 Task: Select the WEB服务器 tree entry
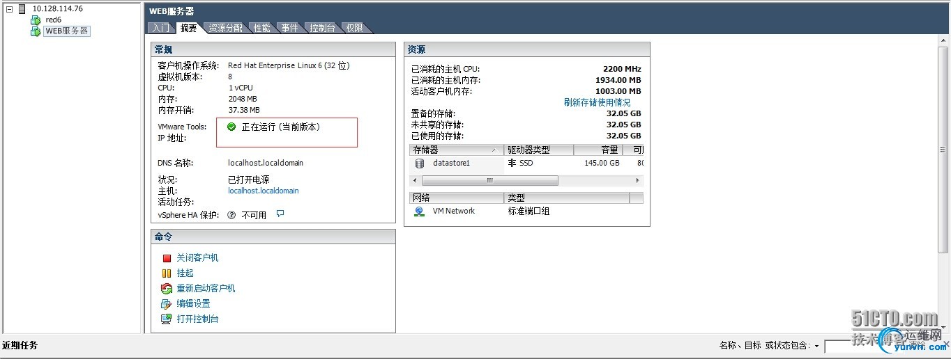point(66,31)
